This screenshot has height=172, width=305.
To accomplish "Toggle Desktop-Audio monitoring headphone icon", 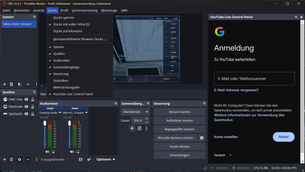I will (x=53, y=152).
